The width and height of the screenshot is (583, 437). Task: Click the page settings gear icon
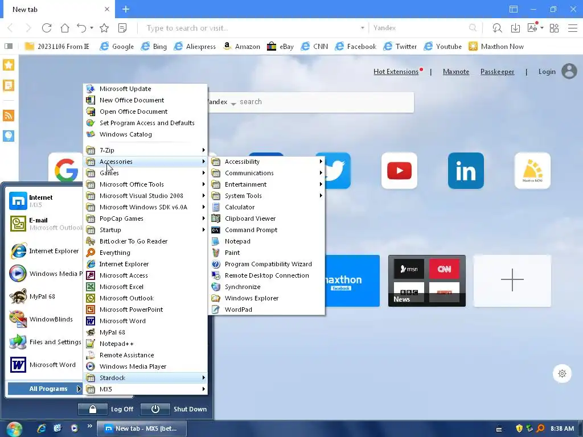(x=562, y=373)
